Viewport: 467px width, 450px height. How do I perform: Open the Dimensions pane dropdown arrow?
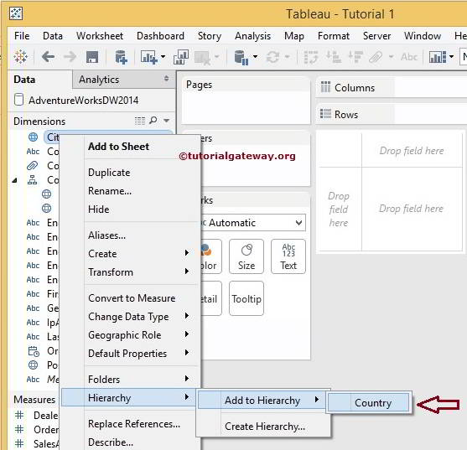click(167, 121)
